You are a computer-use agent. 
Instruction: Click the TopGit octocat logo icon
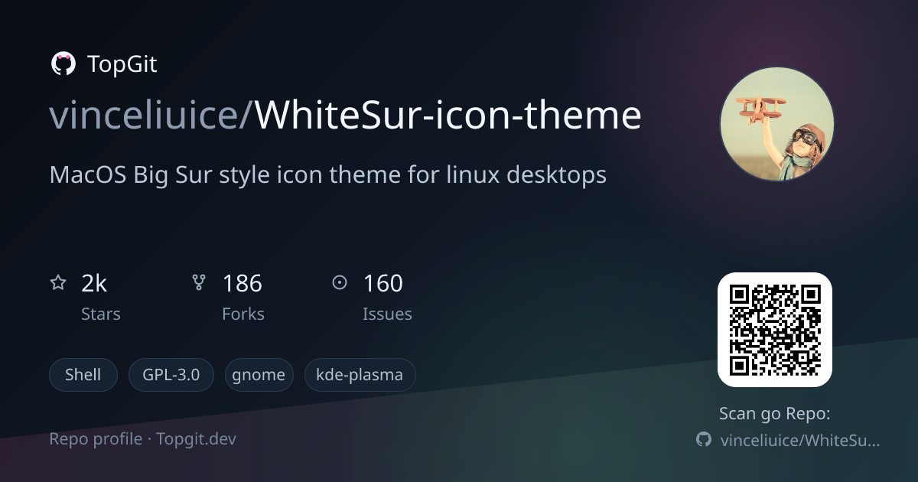coord(63,64)
